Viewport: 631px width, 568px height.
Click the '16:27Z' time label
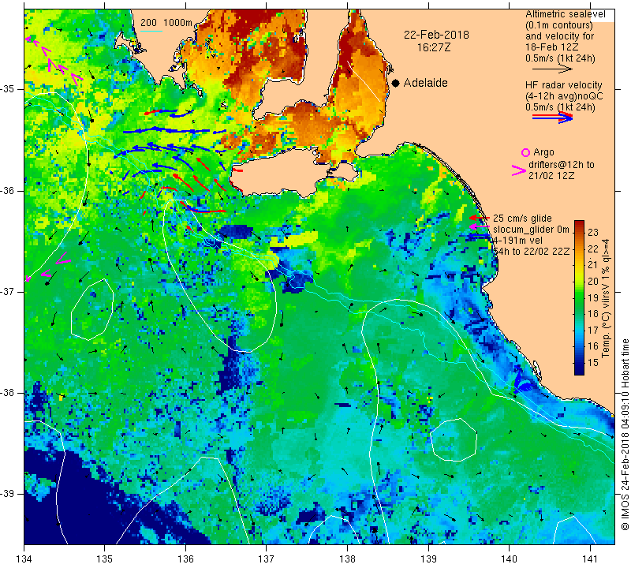pos(433,47)
